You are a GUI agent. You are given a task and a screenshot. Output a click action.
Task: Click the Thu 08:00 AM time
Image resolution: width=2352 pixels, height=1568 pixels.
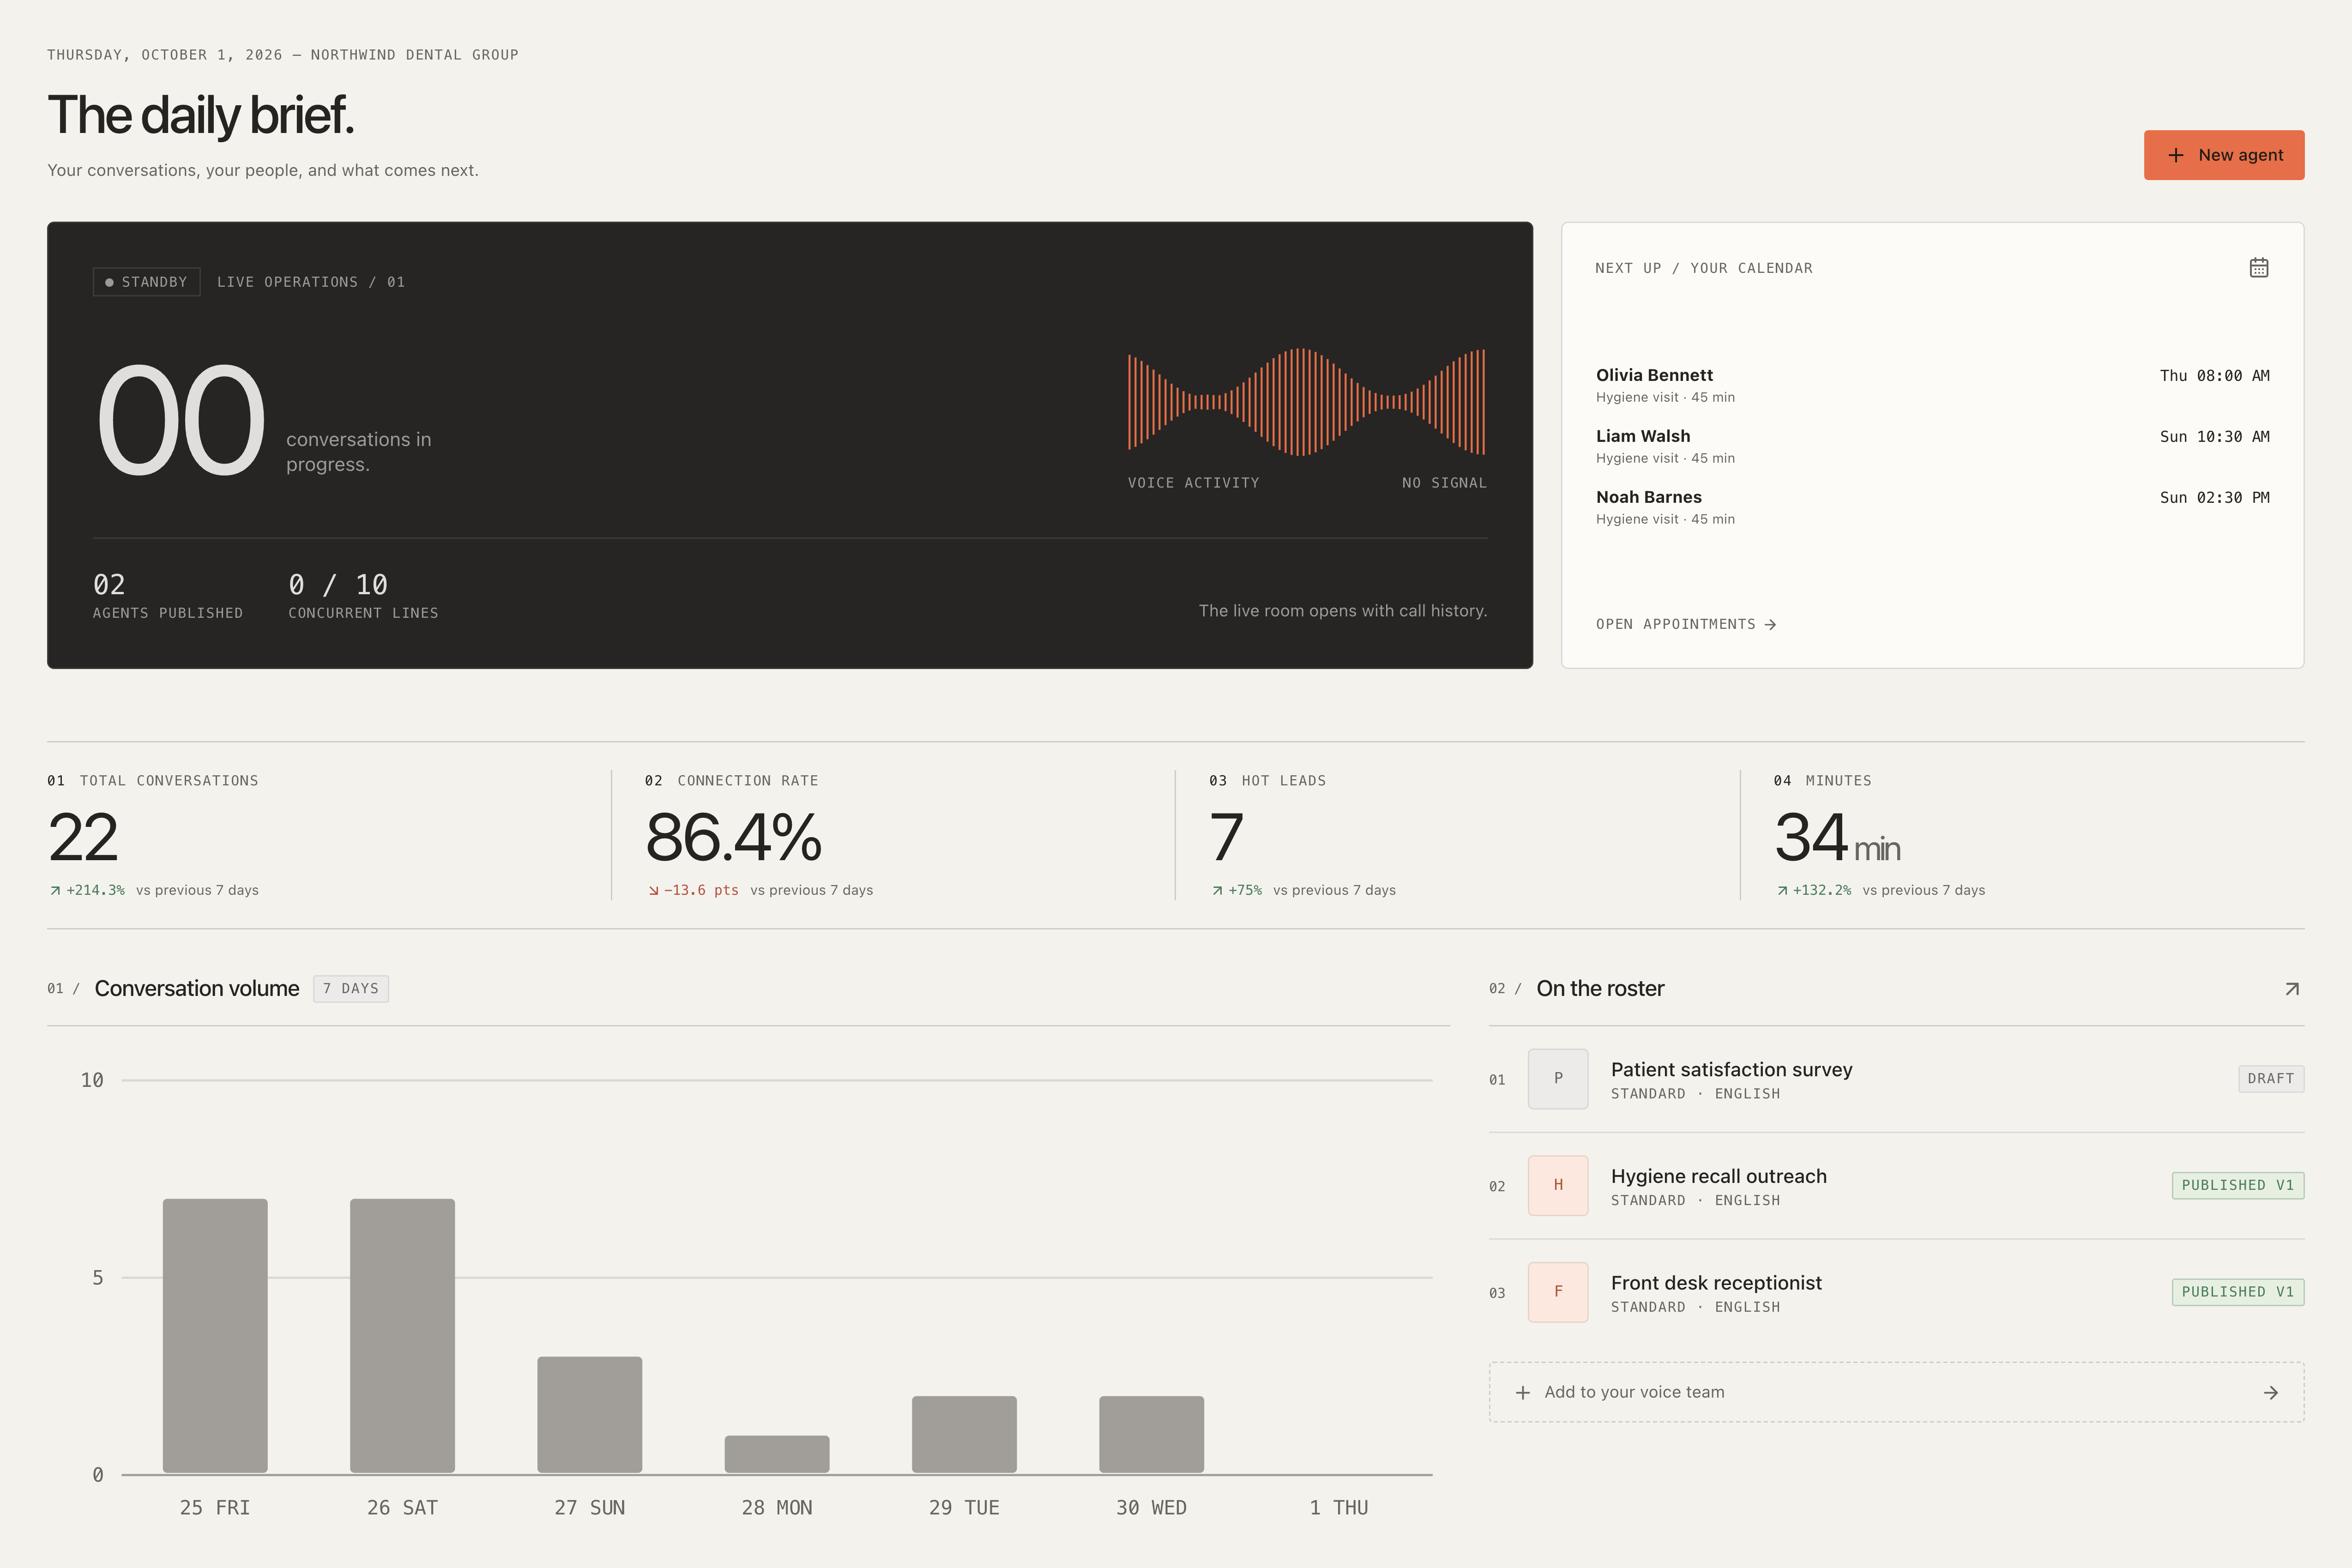pos(2214,376)
